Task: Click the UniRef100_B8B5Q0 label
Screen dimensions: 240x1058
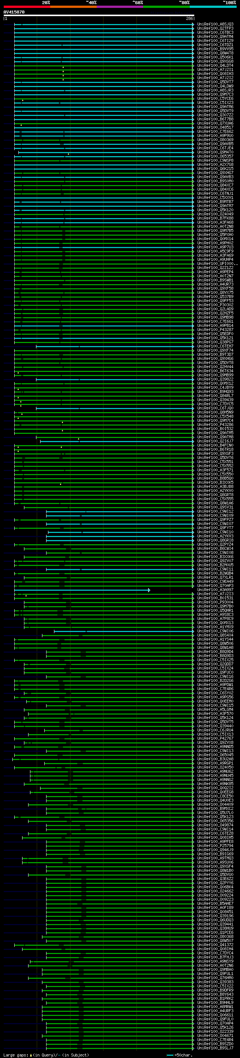Action: 215,479
